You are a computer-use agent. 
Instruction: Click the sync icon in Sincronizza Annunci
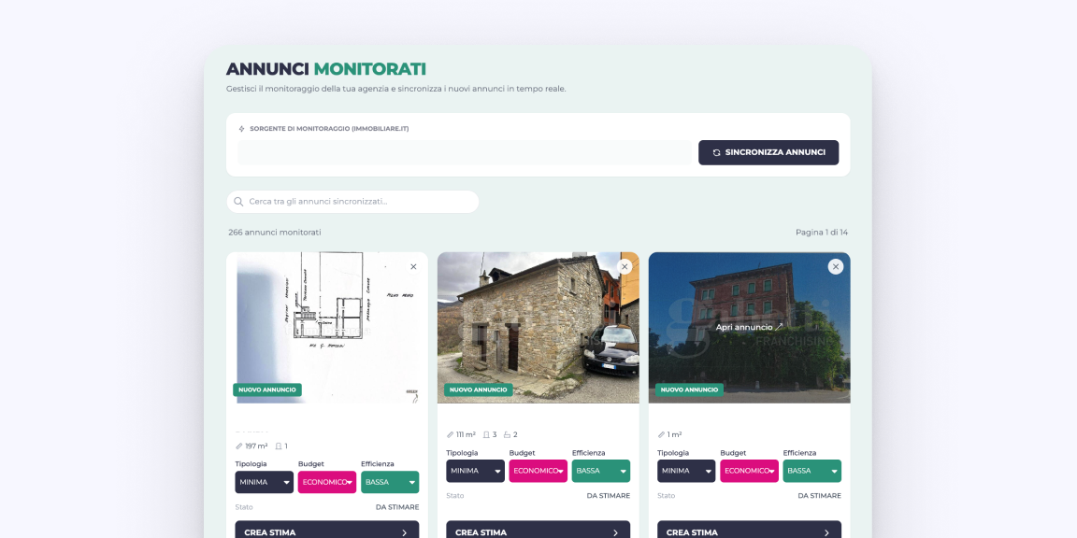717,152
